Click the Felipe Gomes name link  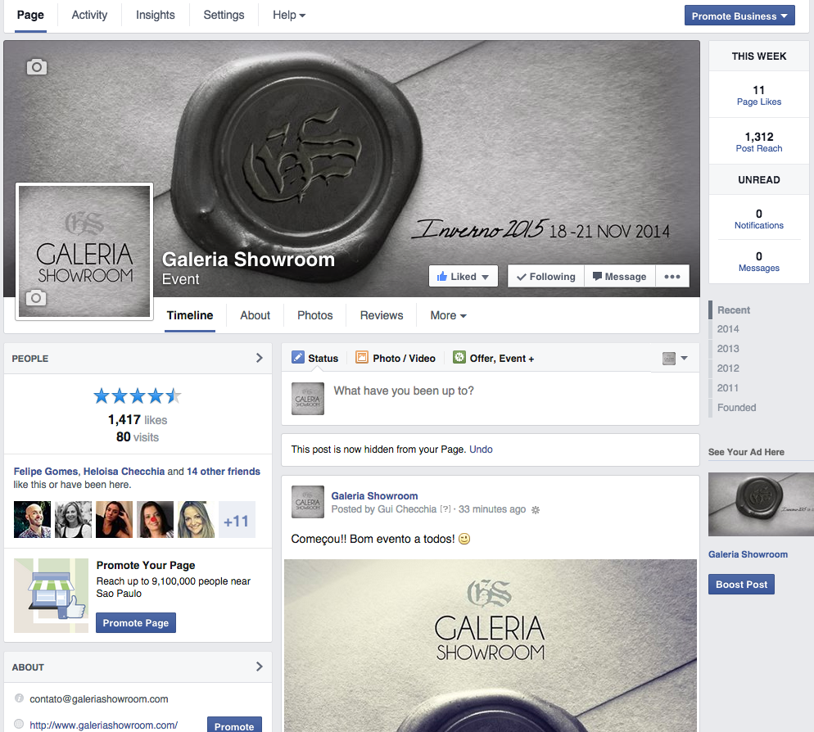pyautogui.click(x=46, y=472)
